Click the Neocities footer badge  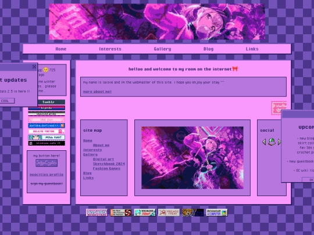[x=97, y=212]
